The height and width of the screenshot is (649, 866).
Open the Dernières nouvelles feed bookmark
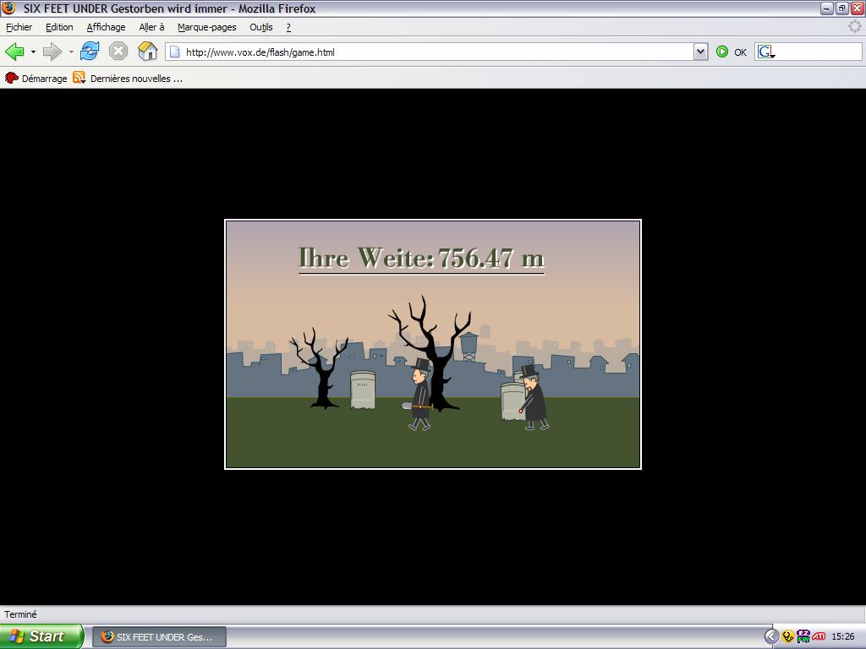pyautogui.click(x=128, y=79)
